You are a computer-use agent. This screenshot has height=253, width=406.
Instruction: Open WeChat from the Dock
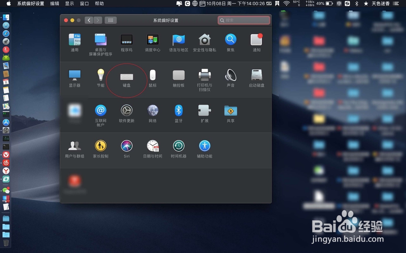click(6, 191)
